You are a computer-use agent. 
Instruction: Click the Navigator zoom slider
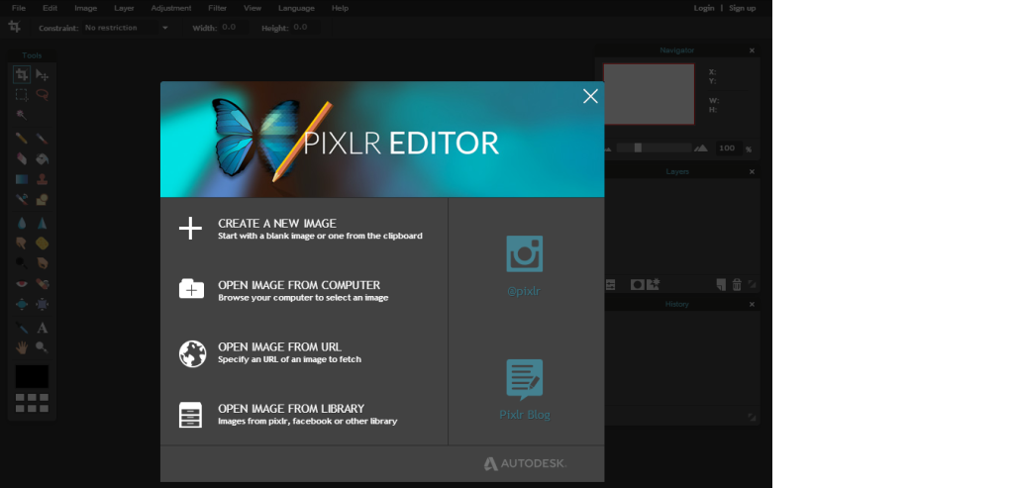(x=654, y=148)
